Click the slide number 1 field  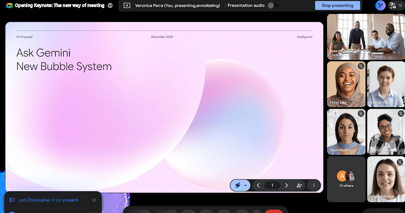[x=272, y=185]
